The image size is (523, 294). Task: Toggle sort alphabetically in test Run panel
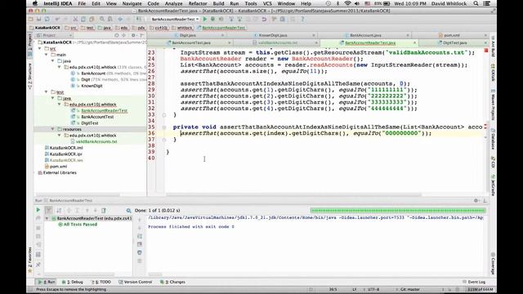pos(59,211)
